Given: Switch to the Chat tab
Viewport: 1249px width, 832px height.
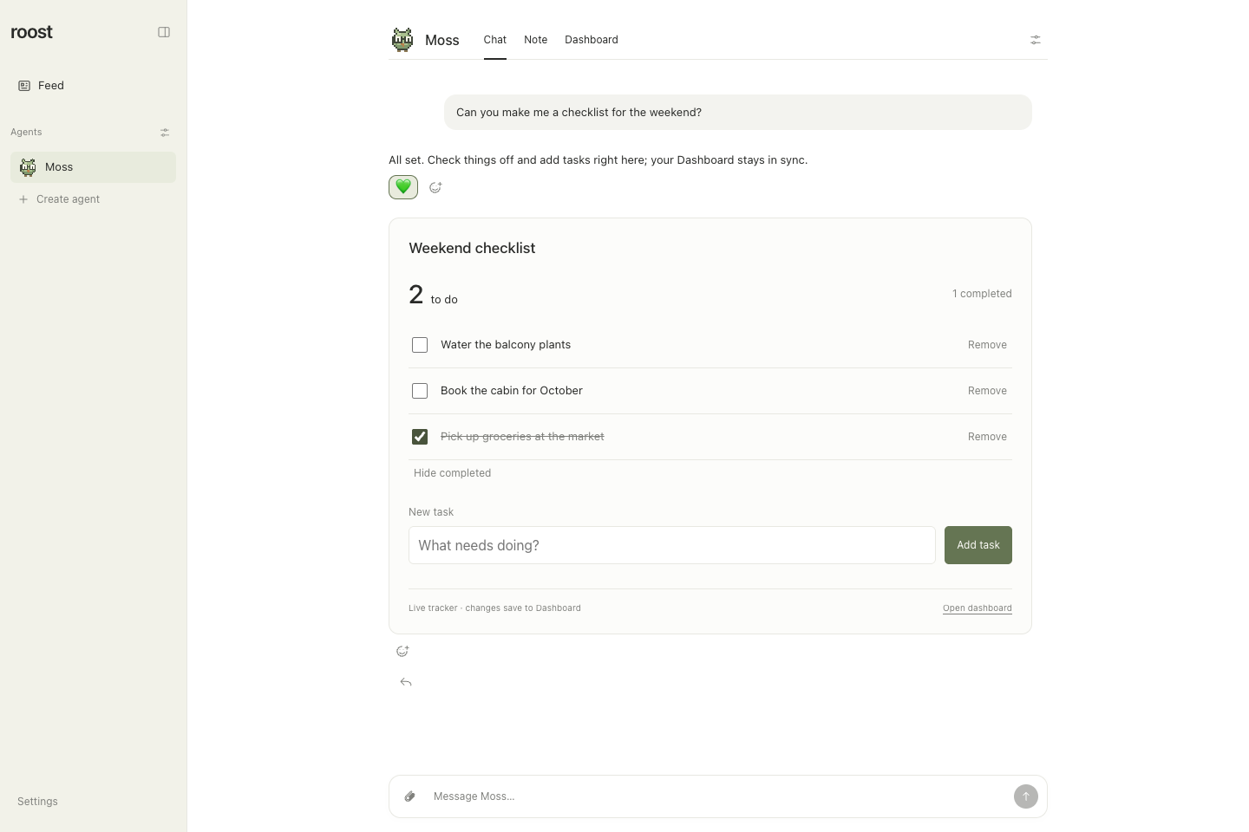Looking at the screenshot, I should (x=495, y=40).
